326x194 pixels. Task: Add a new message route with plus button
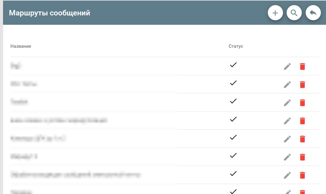275,13
